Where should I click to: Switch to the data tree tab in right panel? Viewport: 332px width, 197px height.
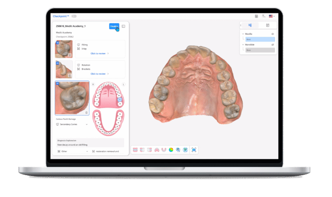tap(250, 25)
